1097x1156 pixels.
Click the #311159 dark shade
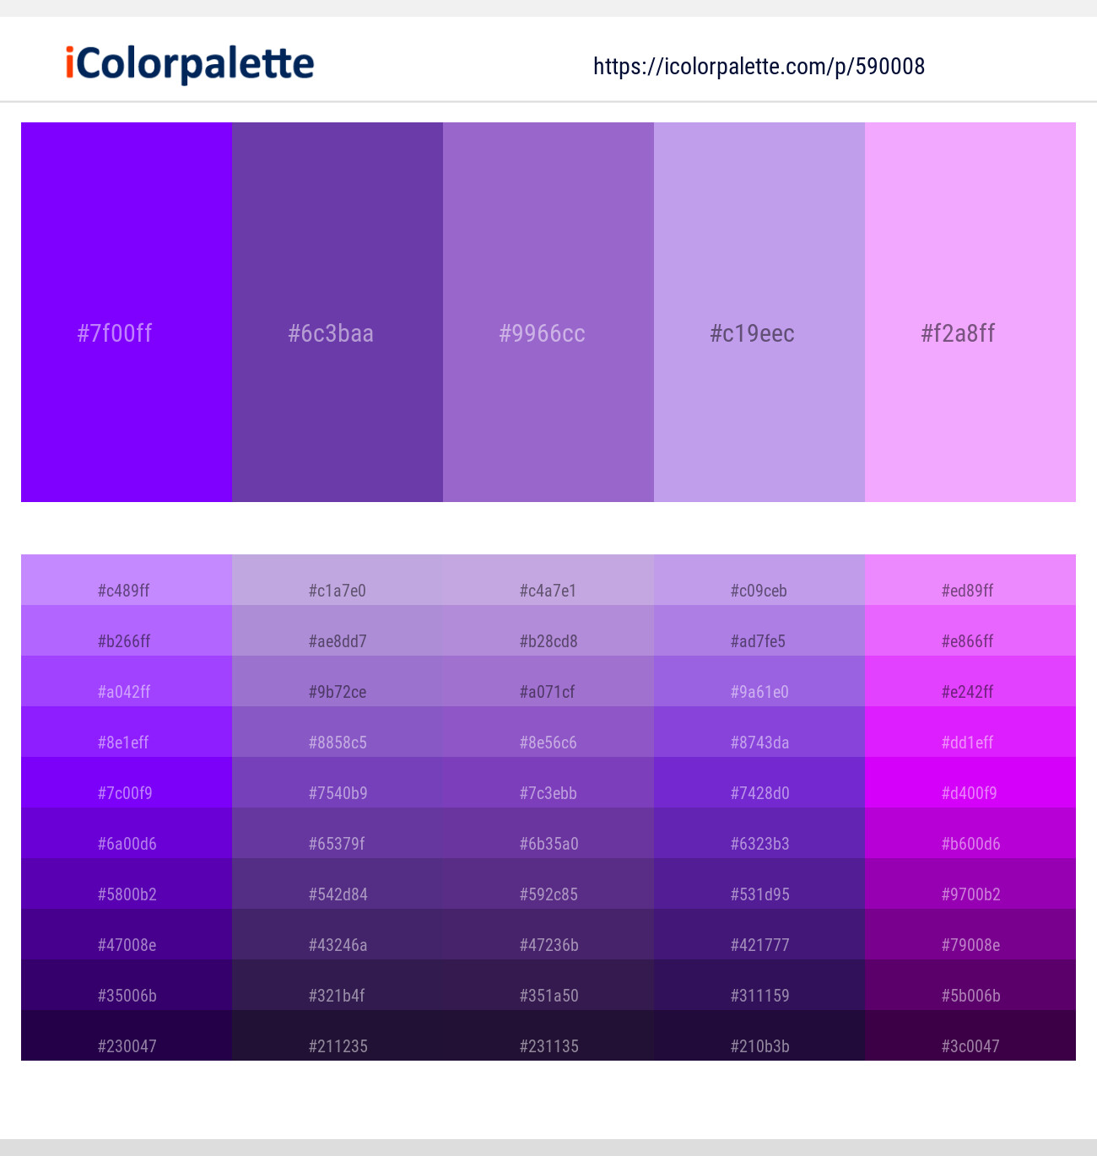pyautogui.click(x=759, y=985)
